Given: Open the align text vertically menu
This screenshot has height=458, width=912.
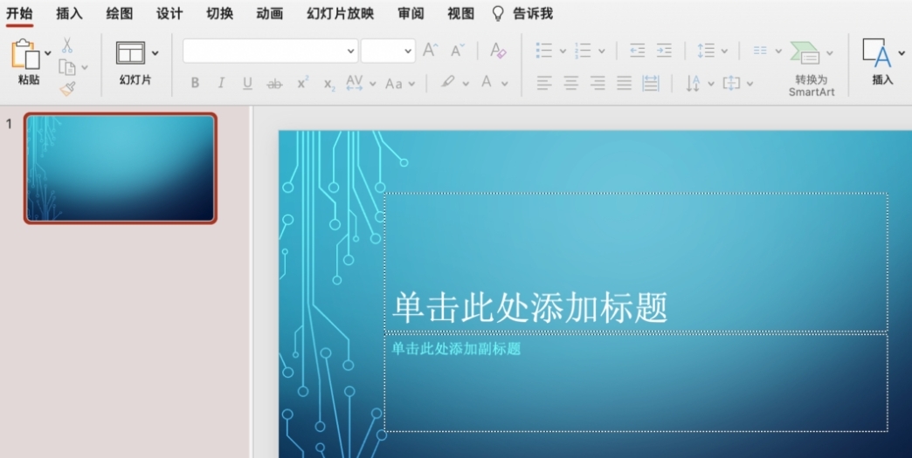Looking at the screenshot, I should (737, 84).
